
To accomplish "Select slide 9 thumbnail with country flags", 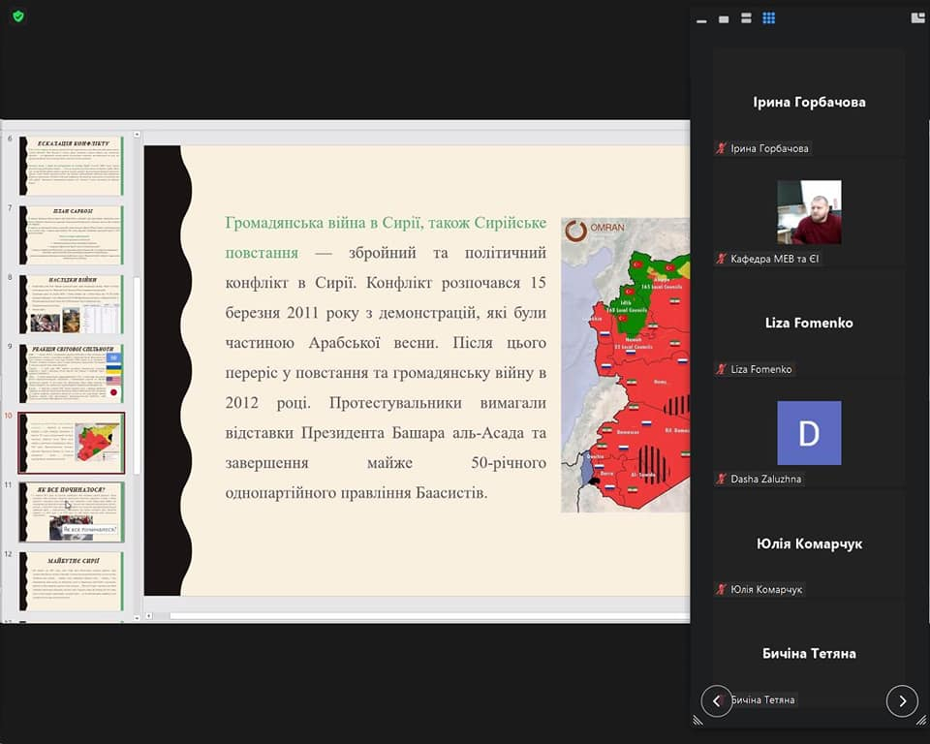I will pos(73,373).
